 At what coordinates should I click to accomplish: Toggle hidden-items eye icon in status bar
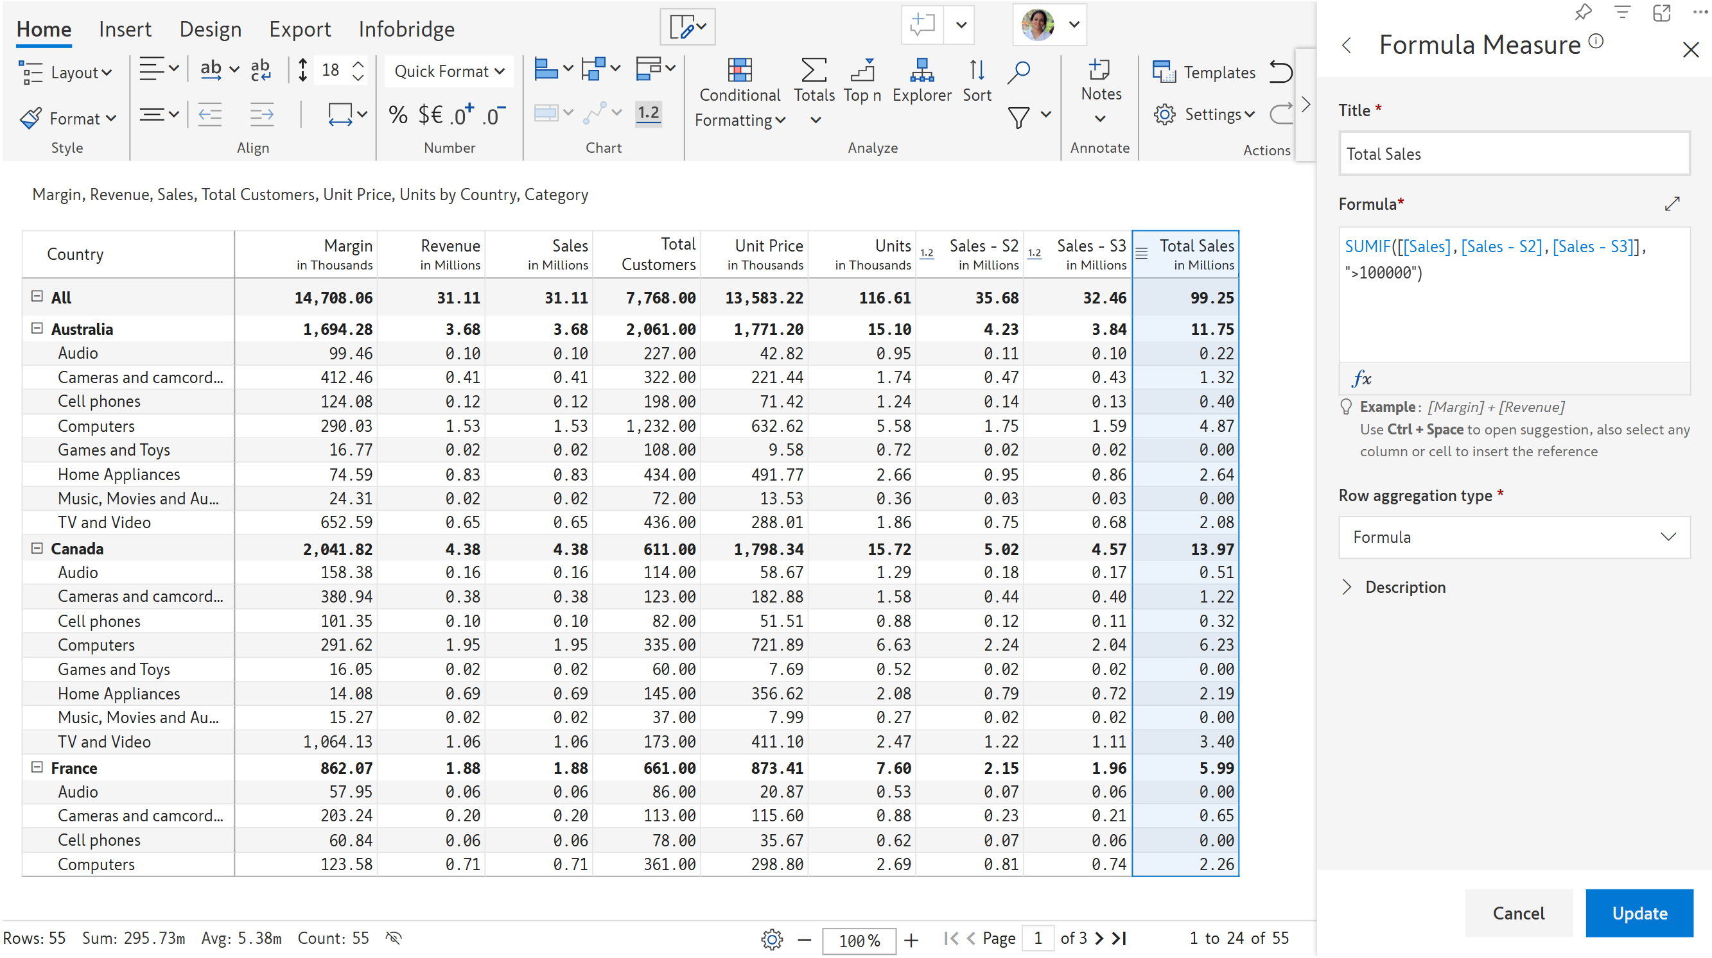(394, 937)
